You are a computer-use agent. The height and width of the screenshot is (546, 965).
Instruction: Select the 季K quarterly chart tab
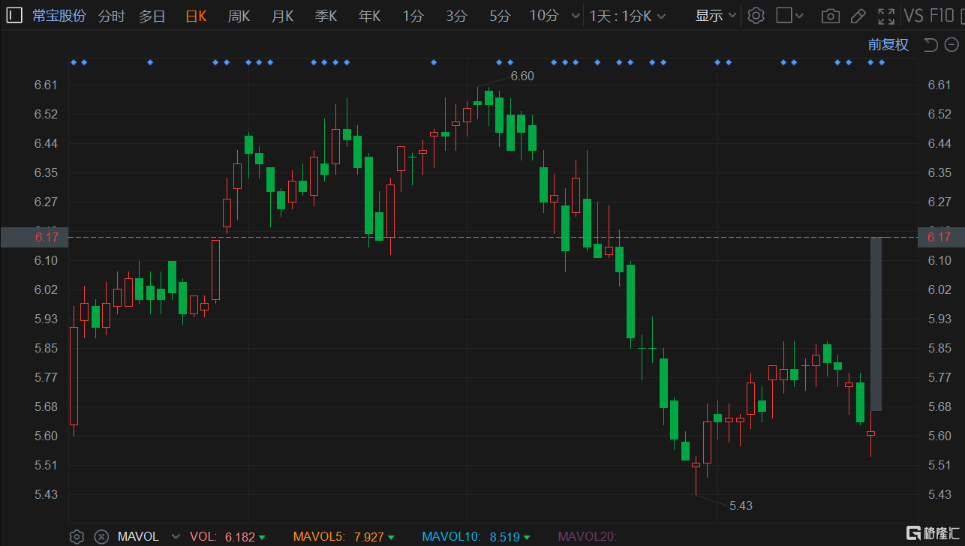pos(326,16)
